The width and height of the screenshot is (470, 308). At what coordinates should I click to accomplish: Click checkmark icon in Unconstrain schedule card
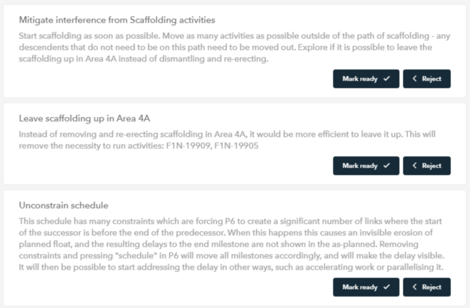(x=386, y=287)
